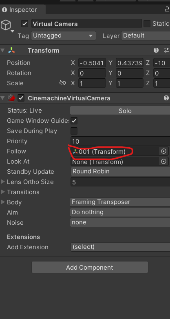Open the Tag Untagged dropdown
The height and width of the screenshot is (319, 170).
coord(64,36)
